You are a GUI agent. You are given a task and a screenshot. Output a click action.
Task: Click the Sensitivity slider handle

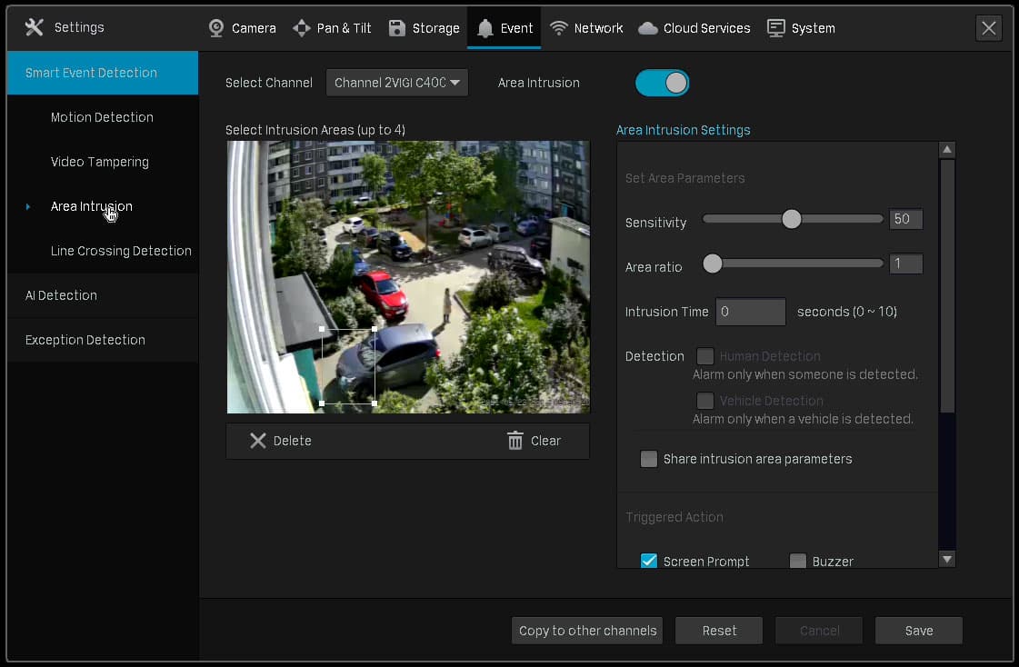click(x=792, y=219)
